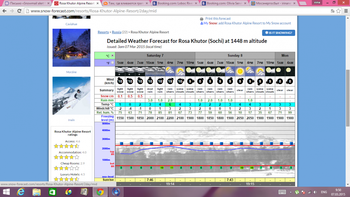Image resolution: width=350 pixels, height=197 pixels.
Task: Click My Snow link
Action: (210, 23)
